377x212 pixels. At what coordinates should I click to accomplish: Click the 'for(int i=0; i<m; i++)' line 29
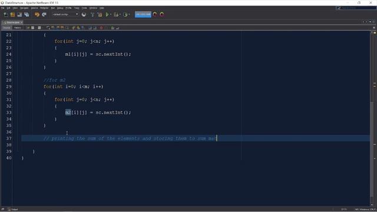pos(73,87)
